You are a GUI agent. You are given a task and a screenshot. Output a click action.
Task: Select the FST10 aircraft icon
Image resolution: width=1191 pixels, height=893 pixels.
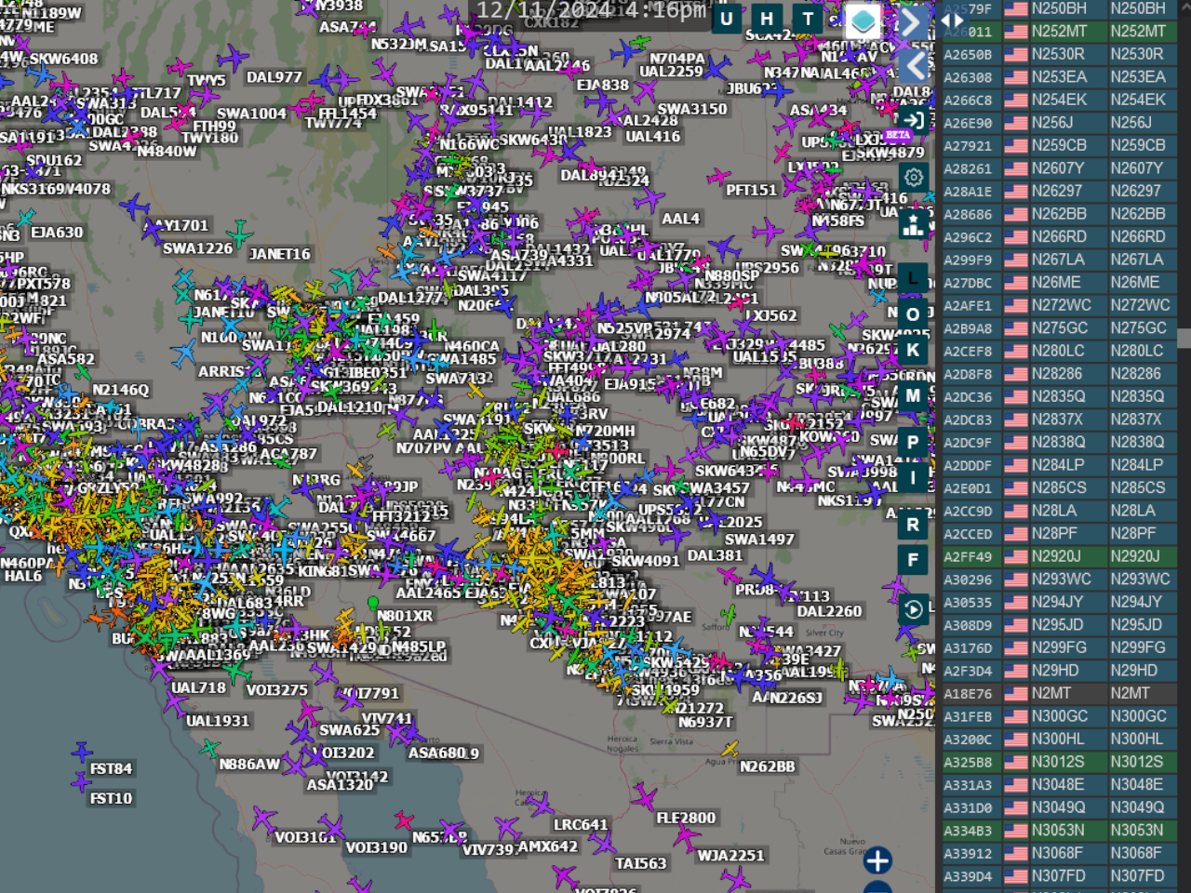pyautogui.click(x=82, y=782)
